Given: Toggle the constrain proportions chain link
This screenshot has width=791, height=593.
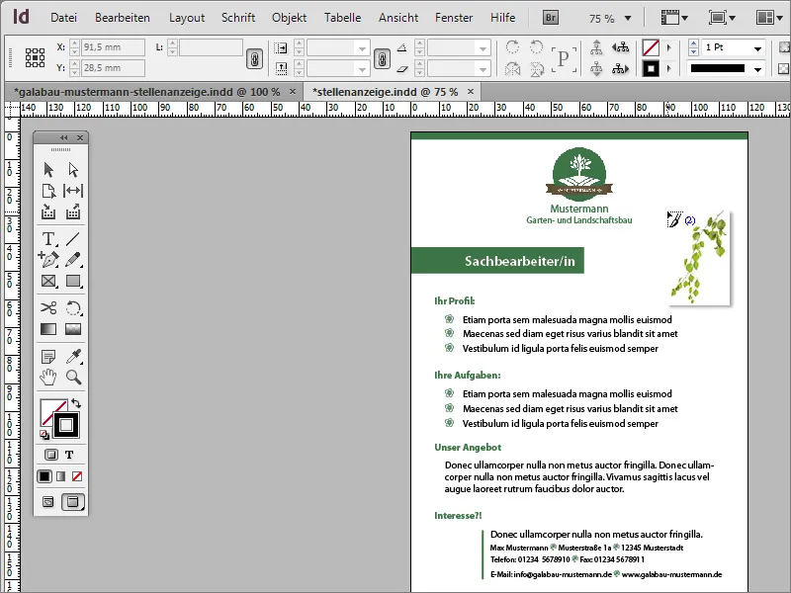Looking at the screenshot, I should (x=255, y=58).
